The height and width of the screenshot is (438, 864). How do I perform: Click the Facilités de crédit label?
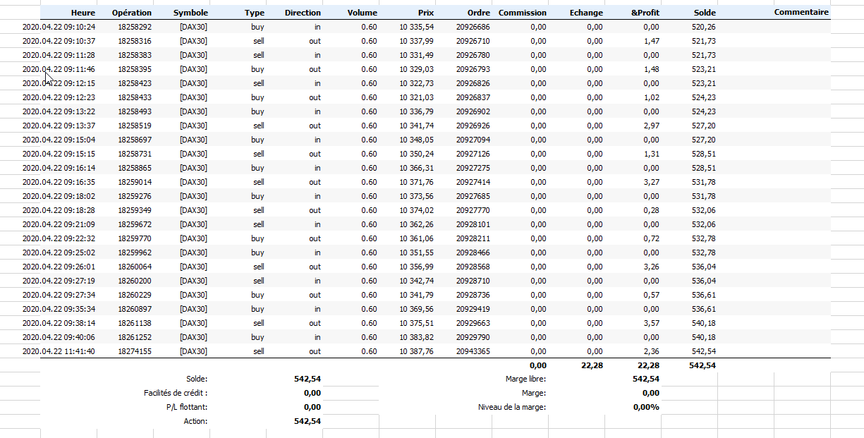(176, 393)
